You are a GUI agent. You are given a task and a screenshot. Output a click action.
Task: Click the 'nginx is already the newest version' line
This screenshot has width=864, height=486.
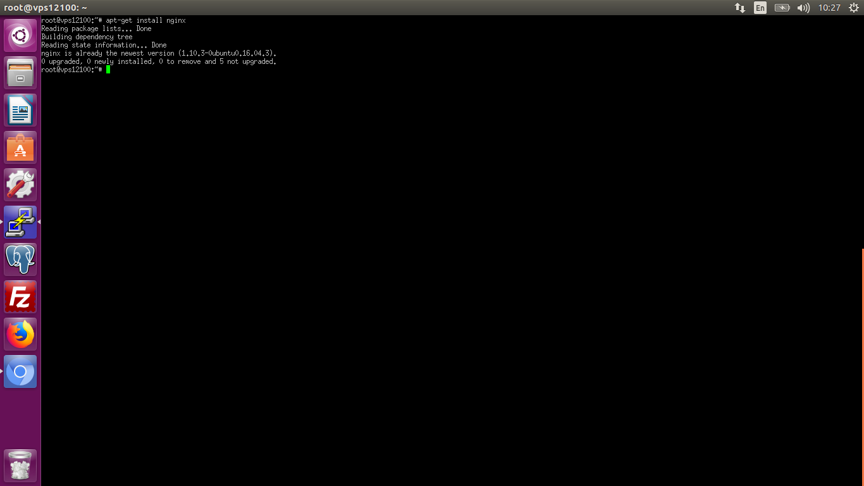pos(159,53)
